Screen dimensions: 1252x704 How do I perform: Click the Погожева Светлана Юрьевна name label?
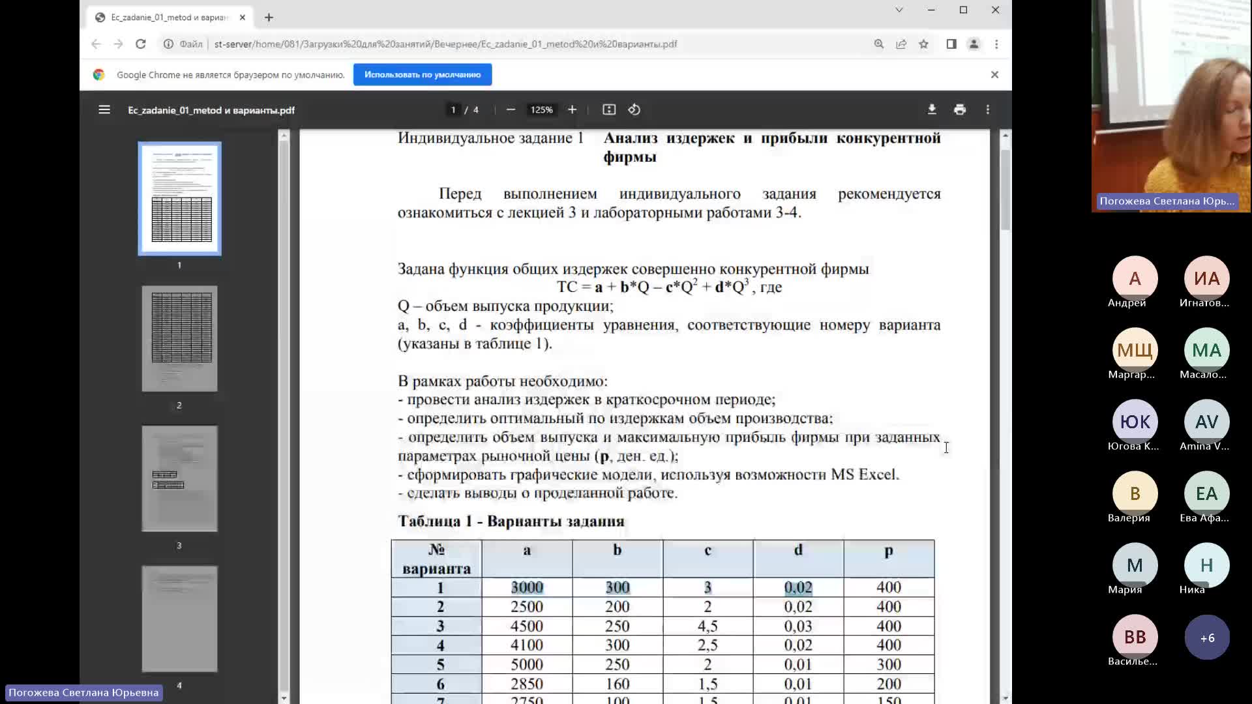coord(83,692)
